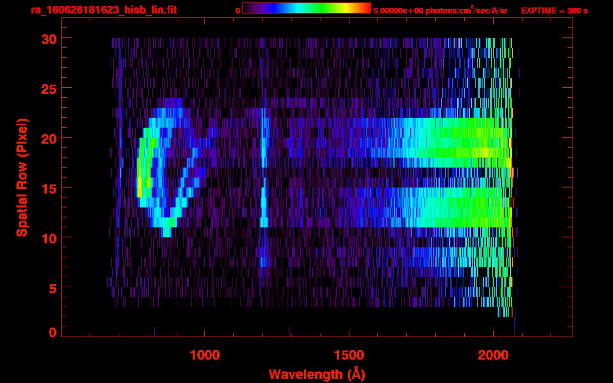Viewport: 613px width, 383px height.
Task: Click the Spatial Row (Pixel) axis label
Action: click(22, 177)
